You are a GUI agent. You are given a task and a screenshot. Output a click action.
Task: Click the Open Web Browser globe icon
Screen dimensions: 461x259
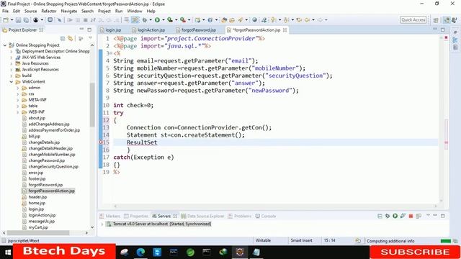point(254,20)
